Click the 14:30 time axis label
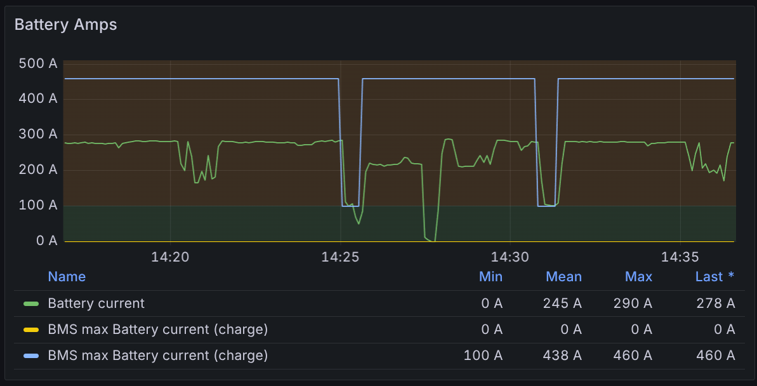 click(x=510, y=257)
